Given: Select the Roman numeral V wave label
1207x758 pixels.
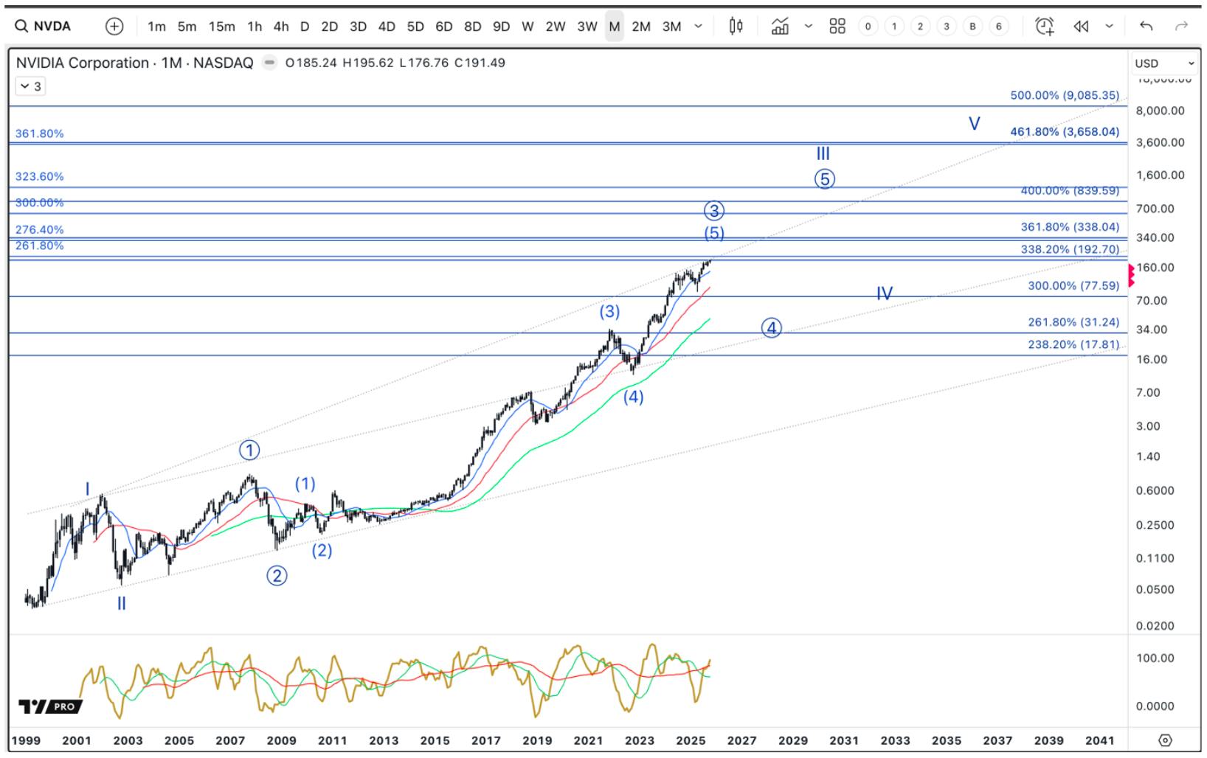Looking at the screenshot, I should (x=975, y=123).
